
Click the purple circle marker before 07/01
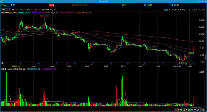pos(67,63)
